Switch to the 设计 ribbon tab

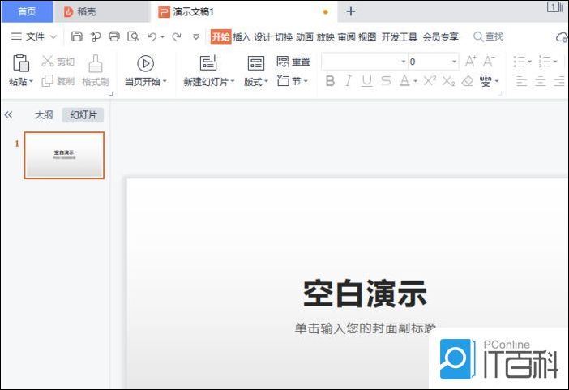pos(263,36)
